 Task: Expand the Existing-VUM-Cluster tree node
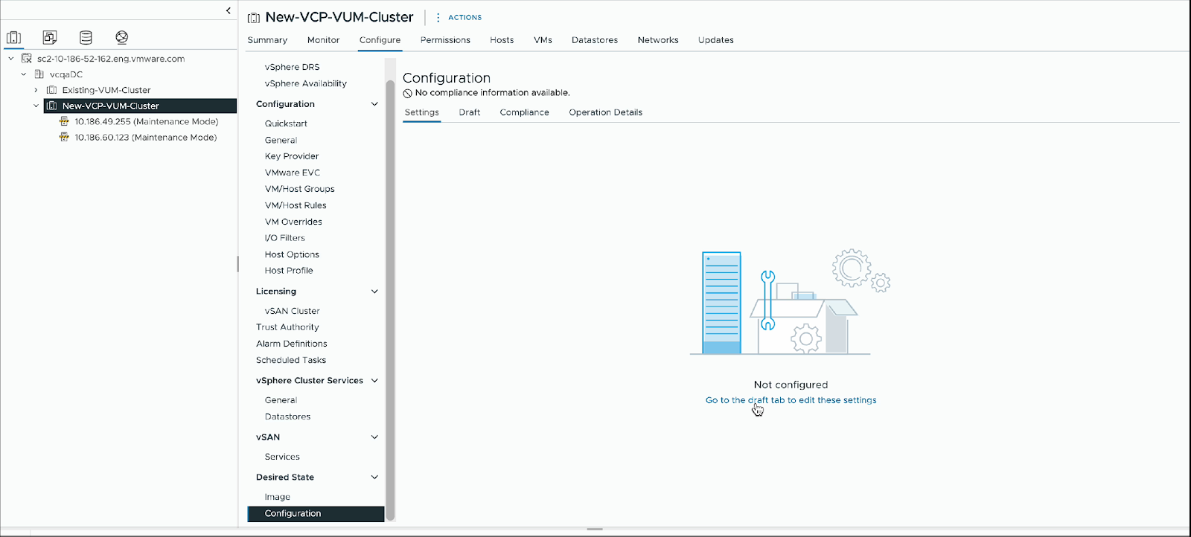[36, 90]
